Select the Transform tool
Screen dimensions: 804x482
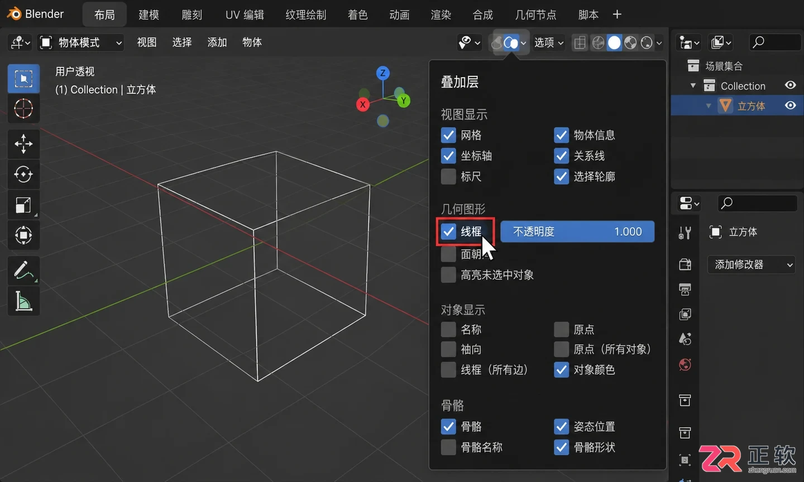click(23, 235)
